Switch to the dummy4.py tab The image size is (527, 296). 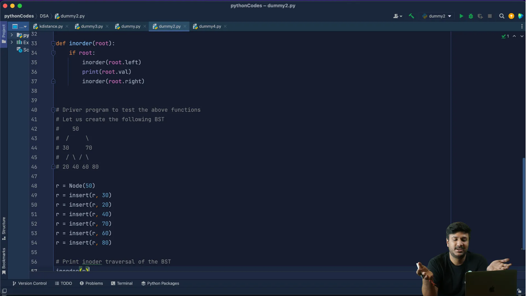[210, 26]
